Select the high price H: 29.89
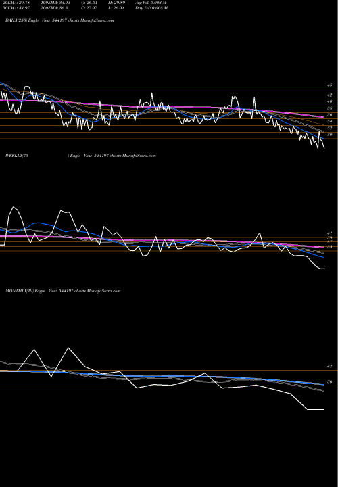This screenshot has height=487, width=338. tap(116, 3)
